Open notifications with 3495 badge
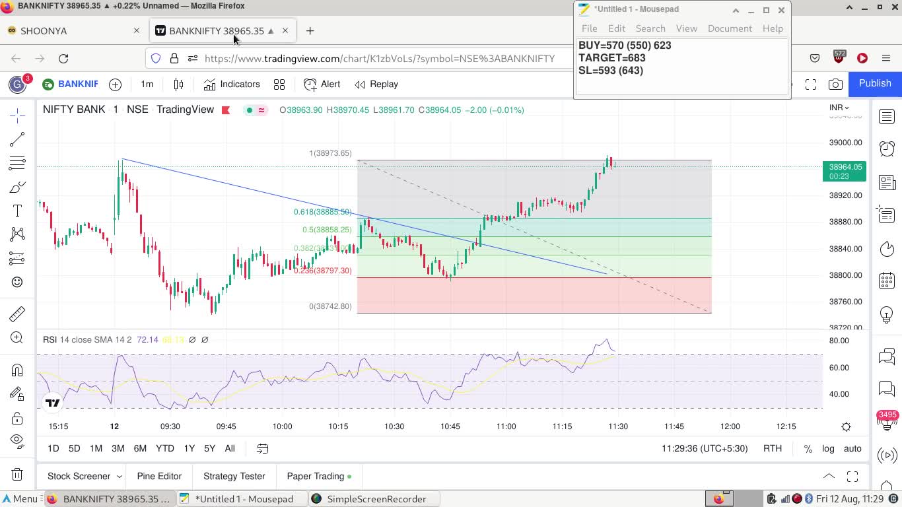 click(x=887, y=420)
